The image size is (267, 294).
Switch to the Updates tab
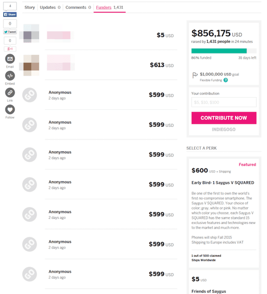tap(50, 8)
